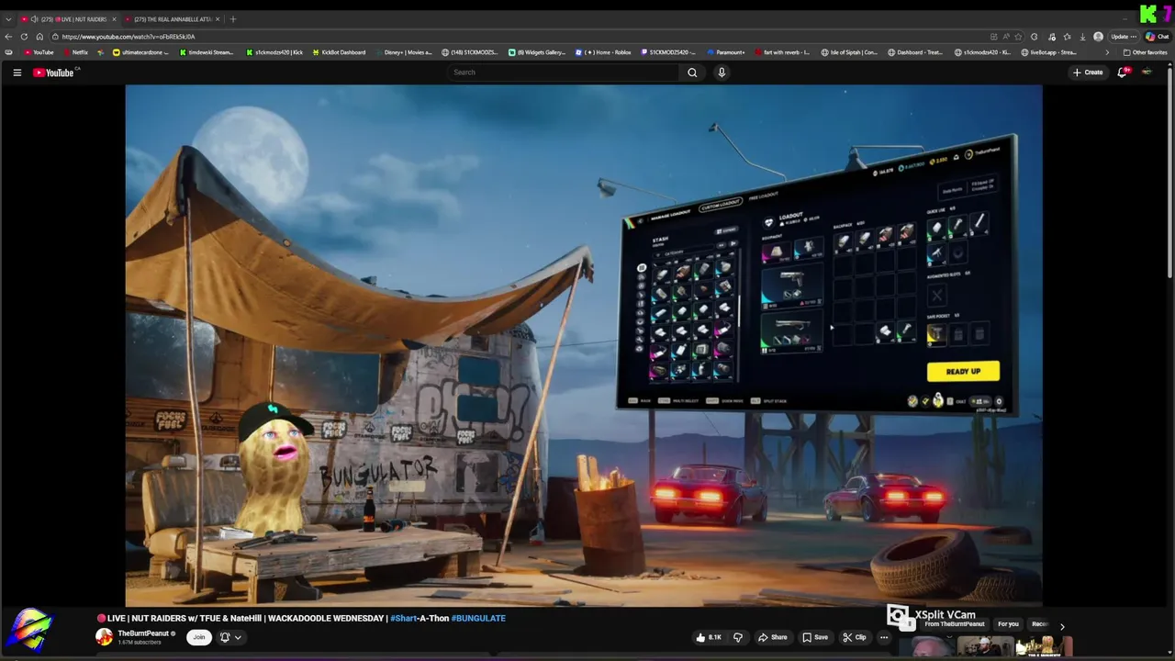The height and width of the screenshot is (661, 1175).
Task: Open TheBurntPeanut channel name link
Action: pos(143,633)
